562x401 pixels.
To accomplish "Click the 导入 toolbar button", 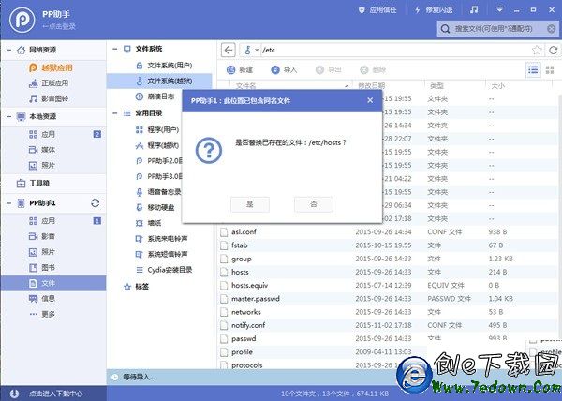I will [x=284, y=70].
